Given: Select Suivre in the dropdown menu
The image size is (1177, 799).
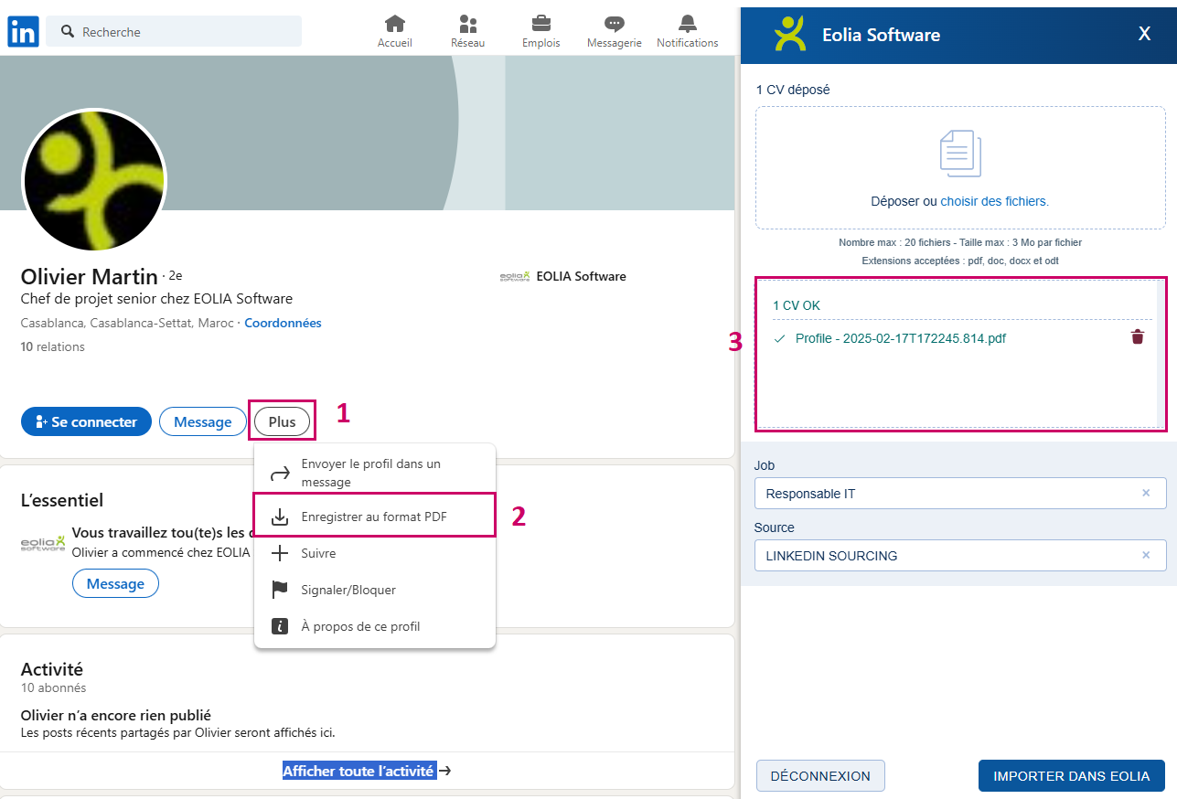Looking at the screenshot, I should click(318, 554).
